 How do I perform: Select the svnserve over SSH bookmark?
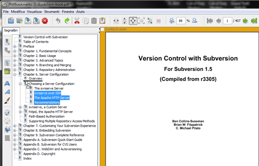(48, 93)
